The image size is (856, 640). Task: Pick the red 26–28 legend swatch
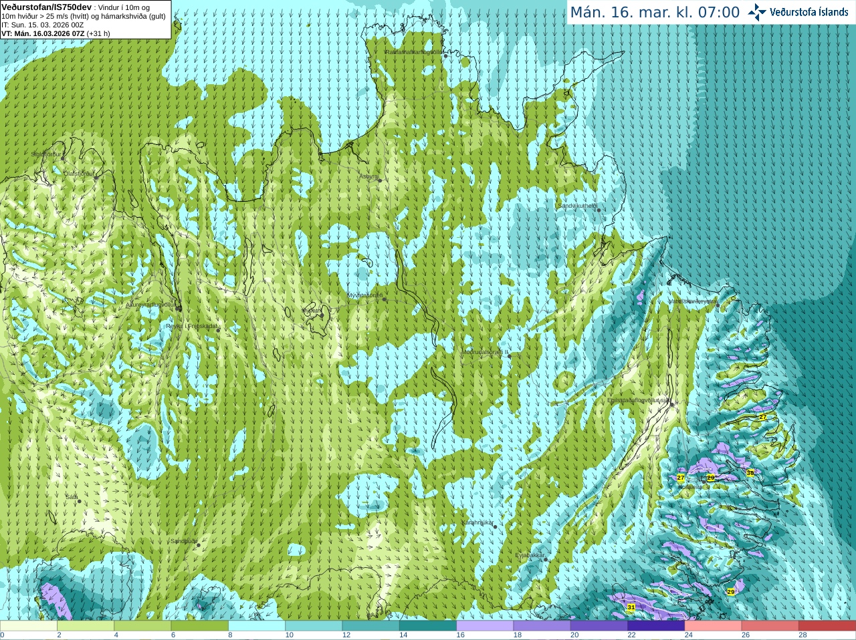point(770,626)
